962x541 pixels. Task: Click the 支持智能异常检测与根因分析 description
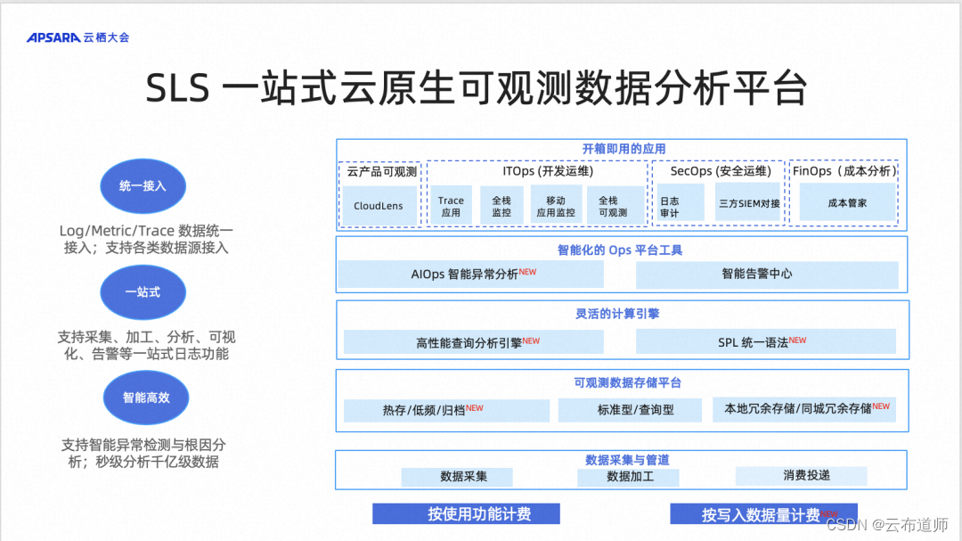click(143, 453)
